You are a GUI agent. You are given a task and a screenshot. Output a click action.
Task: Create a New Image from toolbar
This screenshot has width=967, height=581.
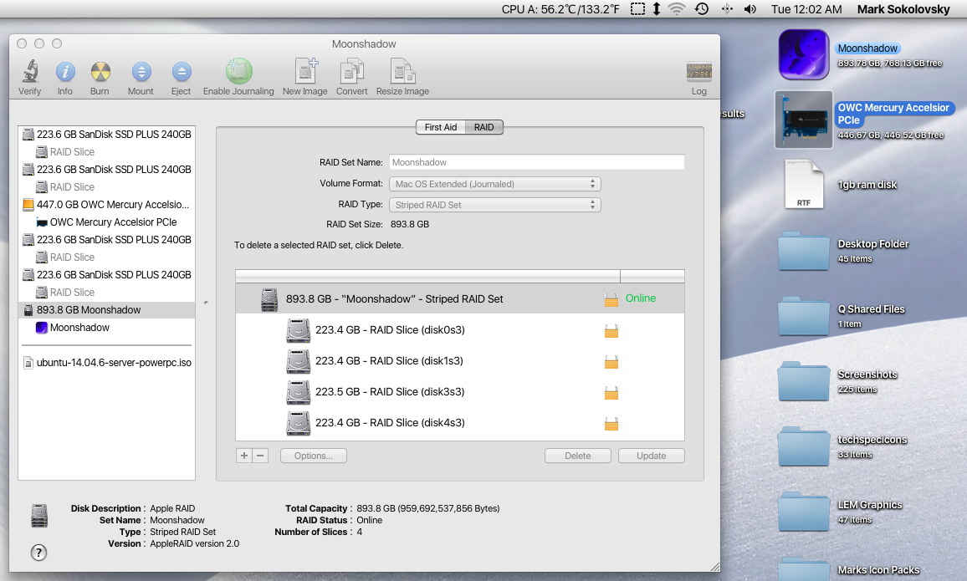(x=304, y=72)
